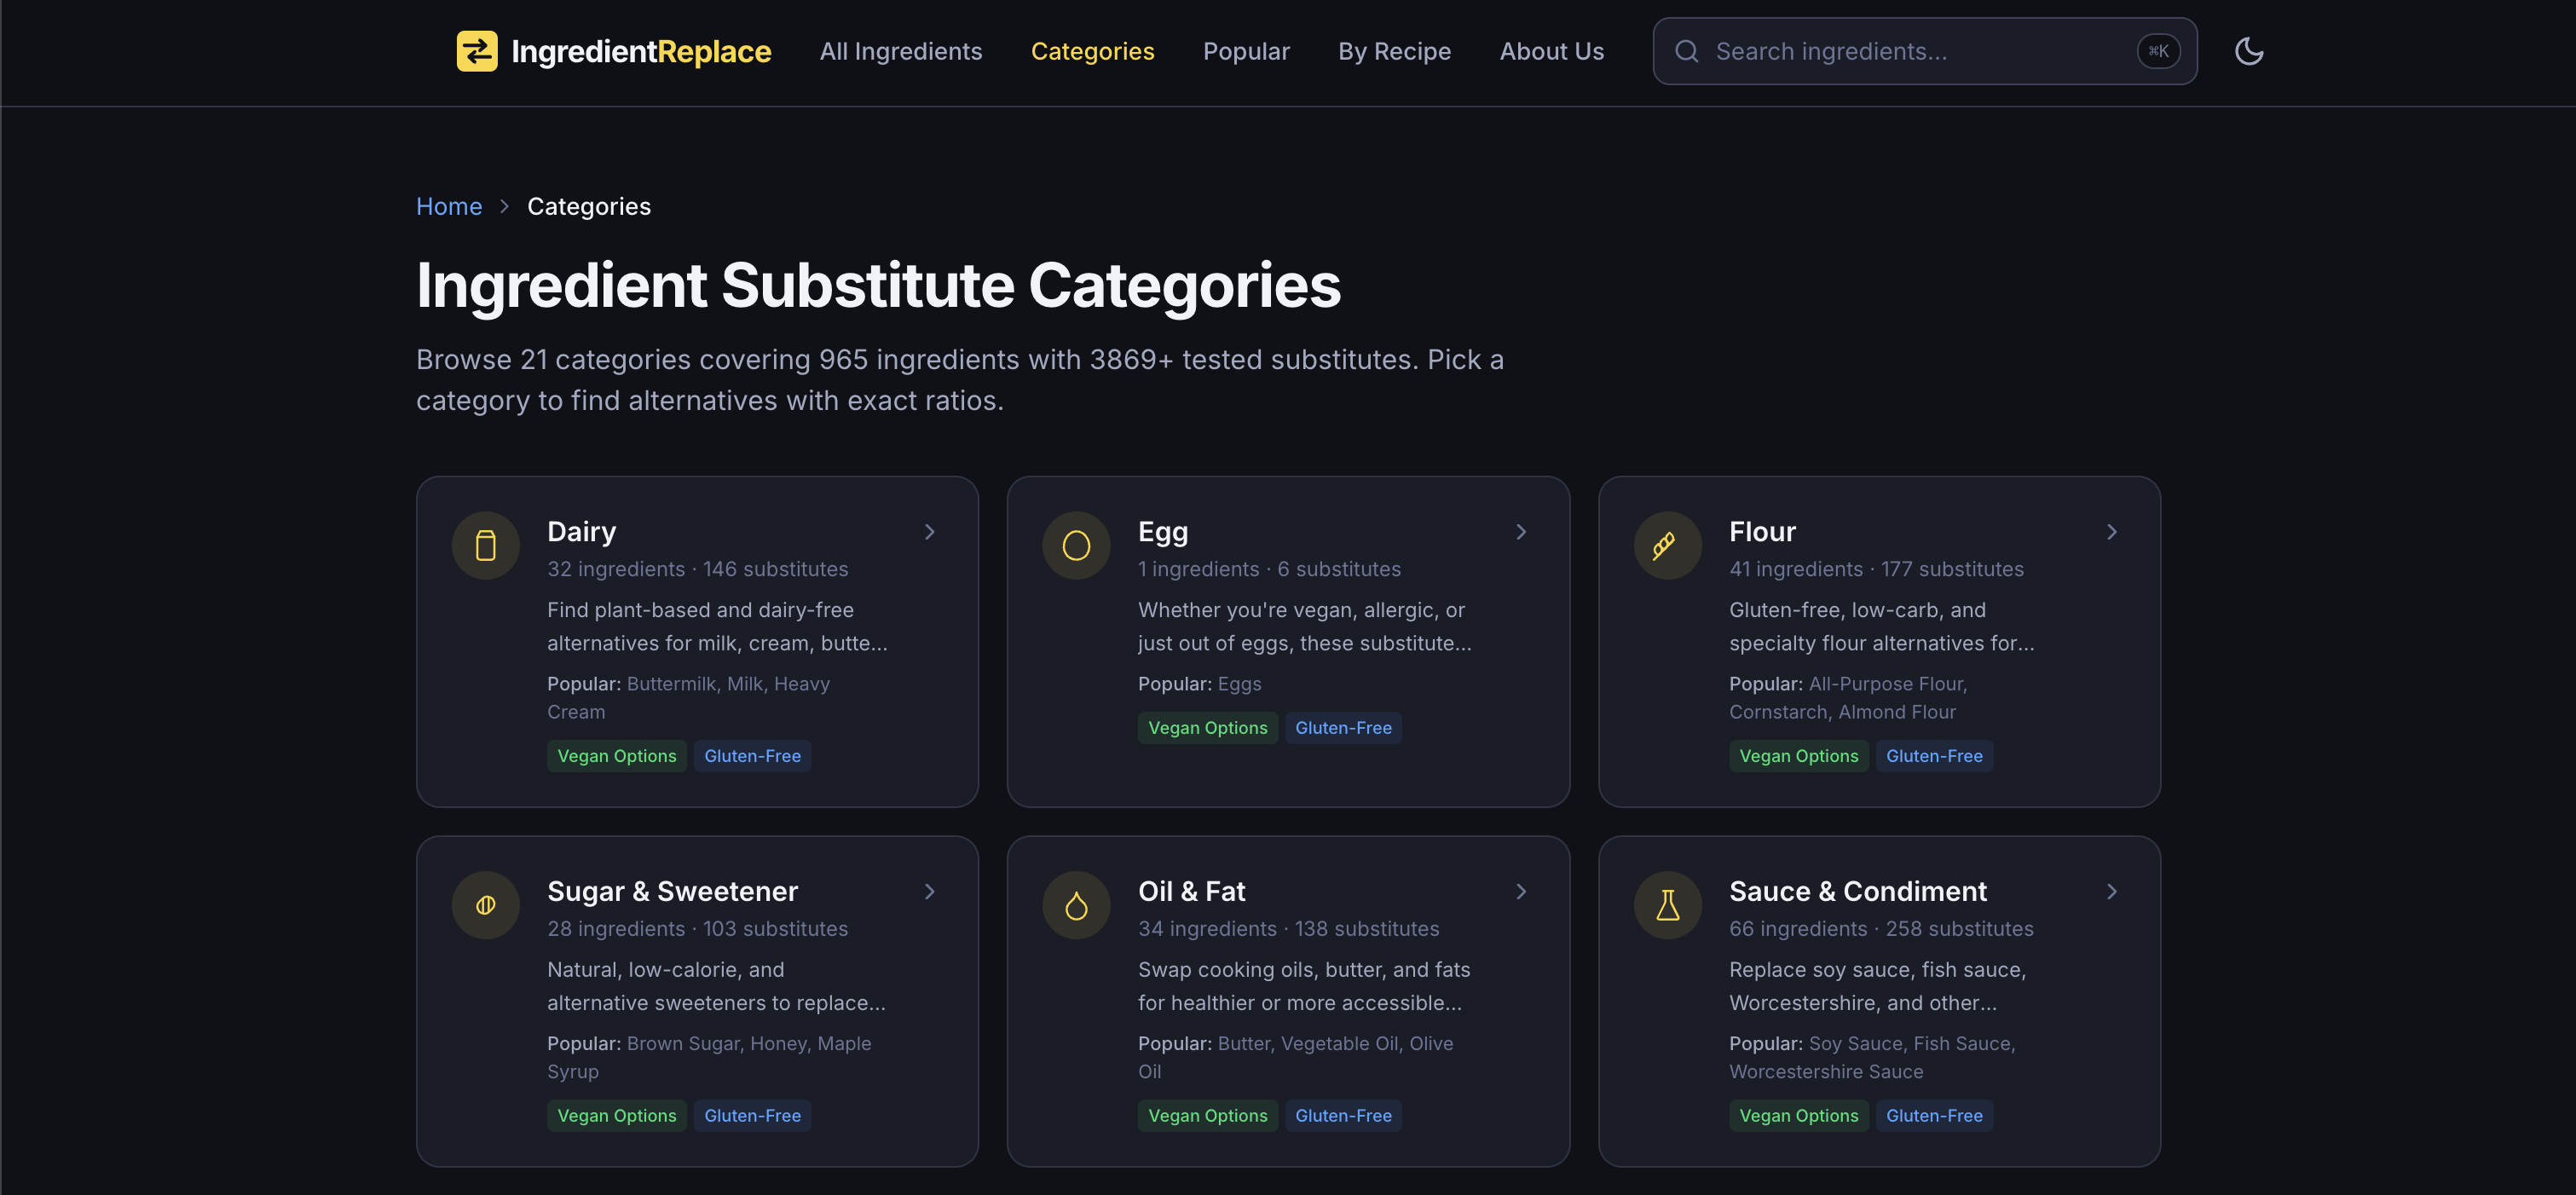Screen dimensions: 2576x1195
Task: Click the Dairy milk carton icon
Action: (486, 546)
